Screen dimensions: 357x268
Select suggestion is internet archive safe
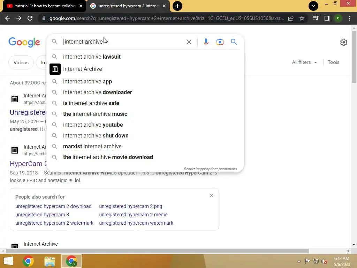tap(145, 103)
